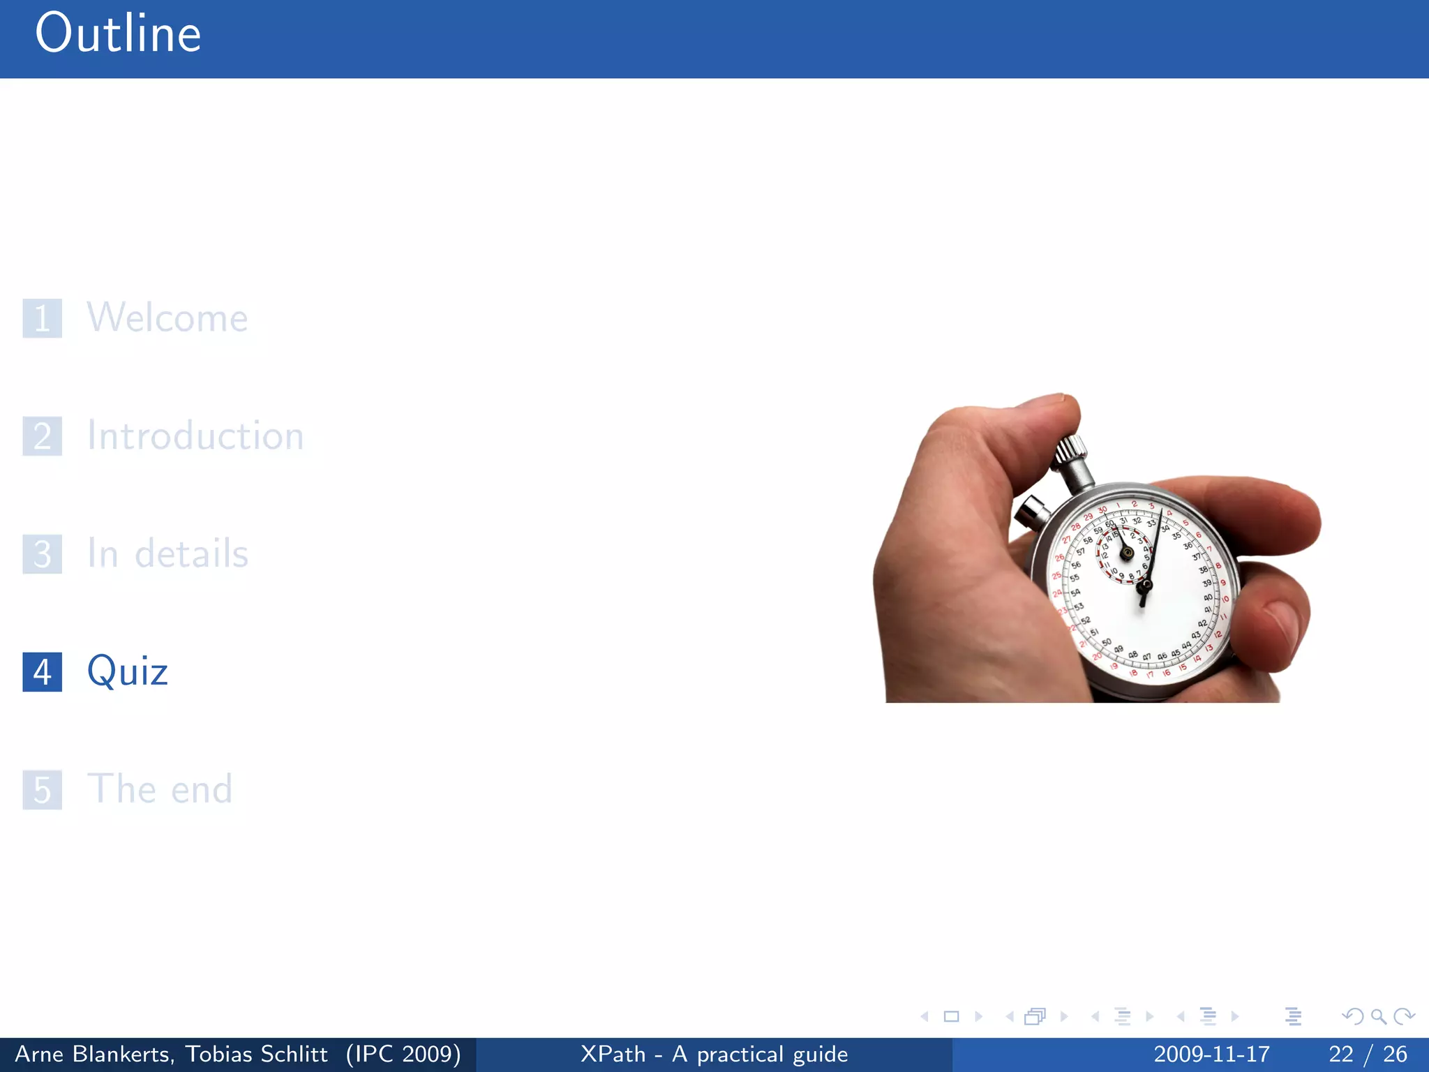Open the Quiz outline entry
This screenshot has width=1429, height=1072.
coord(128,672)
